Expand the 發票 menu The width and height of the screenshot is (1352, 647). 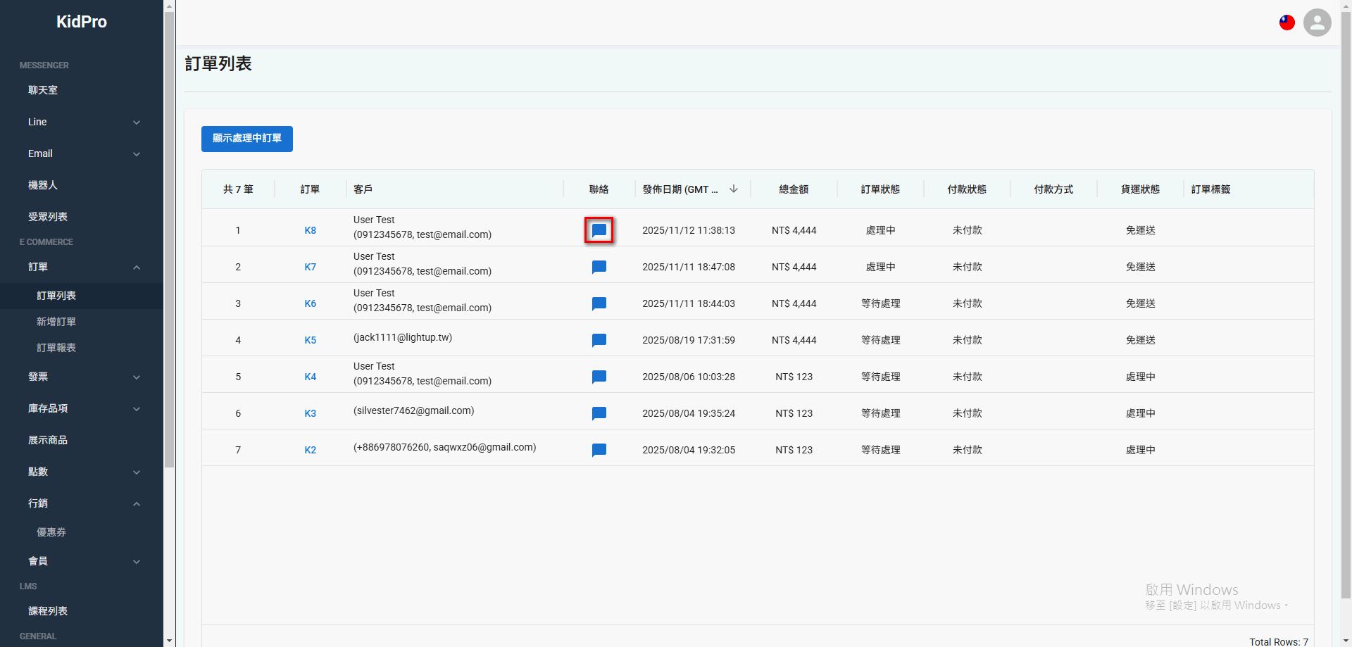click(x=137, y=377)
